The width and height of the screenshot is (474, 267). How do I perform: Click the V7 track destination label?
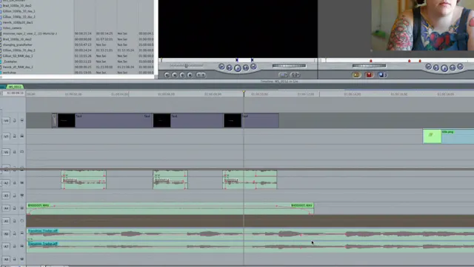[6, 136]
